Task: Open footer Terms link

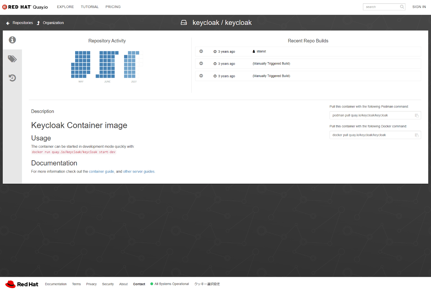Action: tap(76, 284)
